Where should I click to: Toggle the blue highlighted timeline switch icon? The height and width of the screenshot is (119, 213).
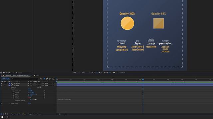(44, 79)
